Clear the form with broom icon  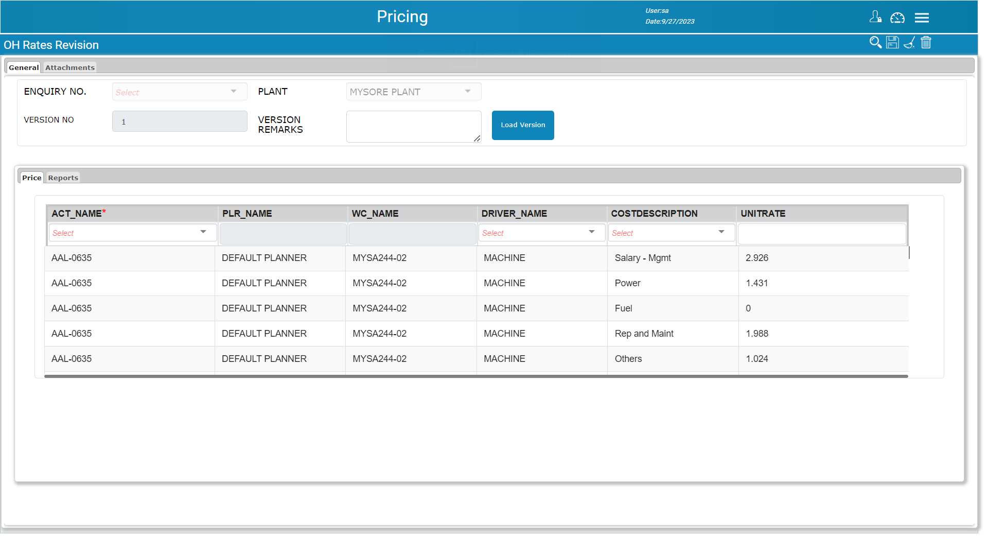click(x=909, y=43)
